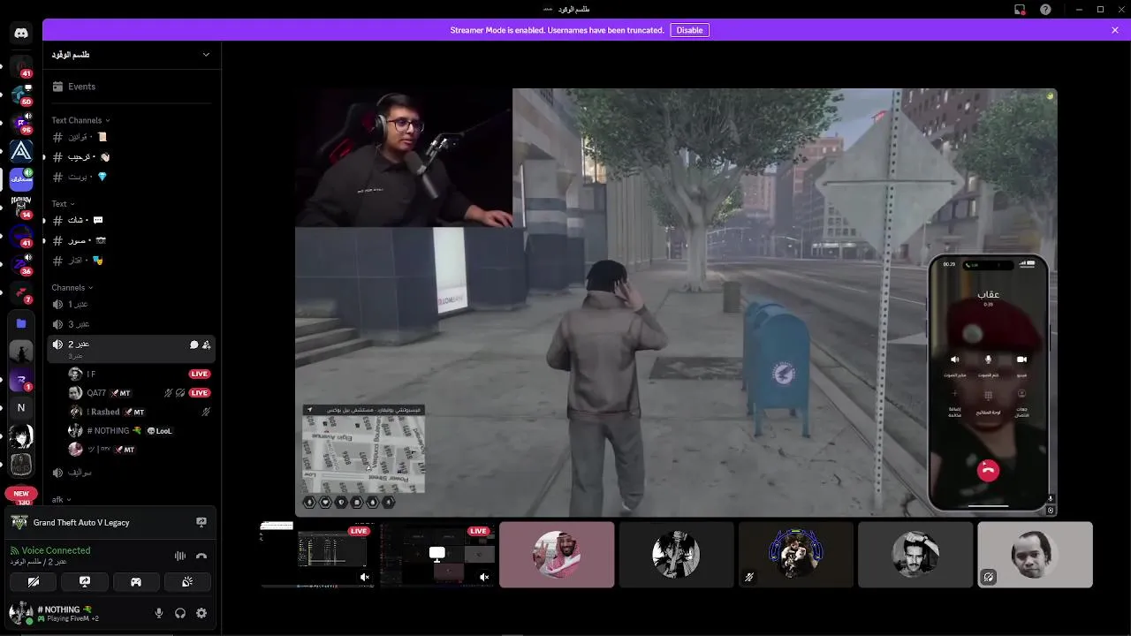Screen dimensions: 1131x636
Task: Click Grand Theft Auto V Legacy activity label
Action: 81,523
